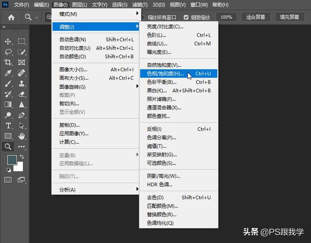Reset default foreground/background colors
Image resolution: width=311 pixels, height=243 pixels.
coord(9,170)
